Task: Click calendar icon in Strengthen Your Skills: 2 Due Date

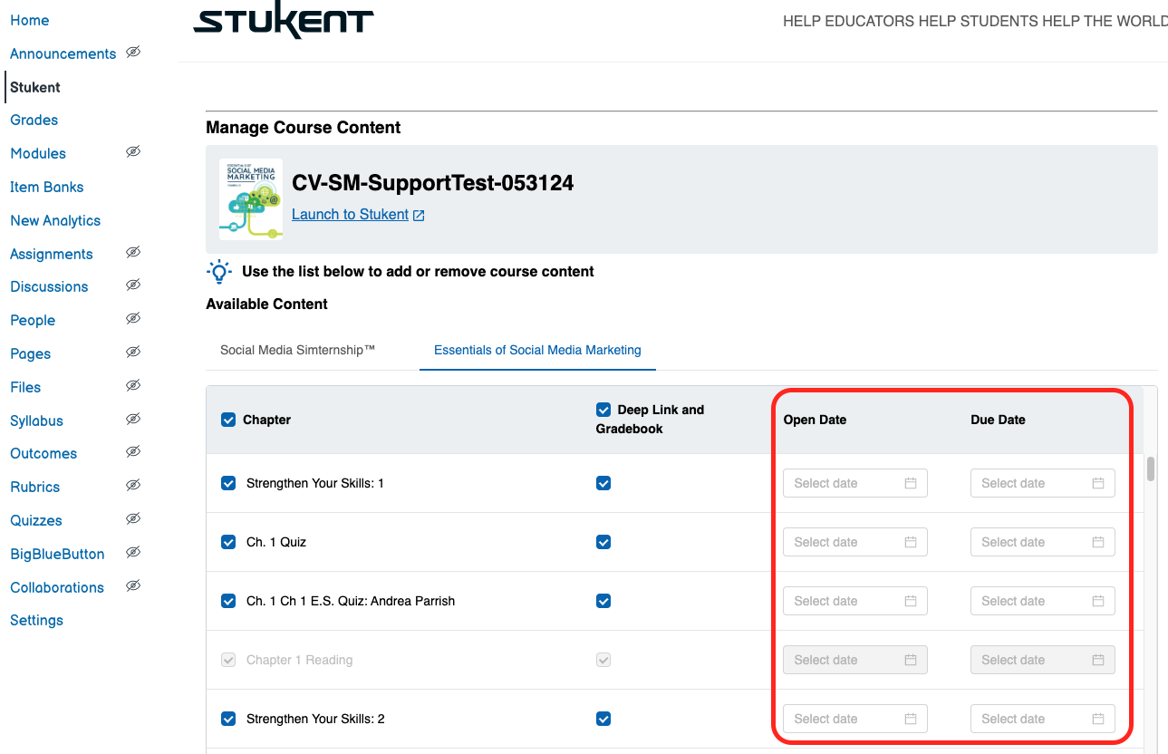Action: click(x=1098, y=719)
